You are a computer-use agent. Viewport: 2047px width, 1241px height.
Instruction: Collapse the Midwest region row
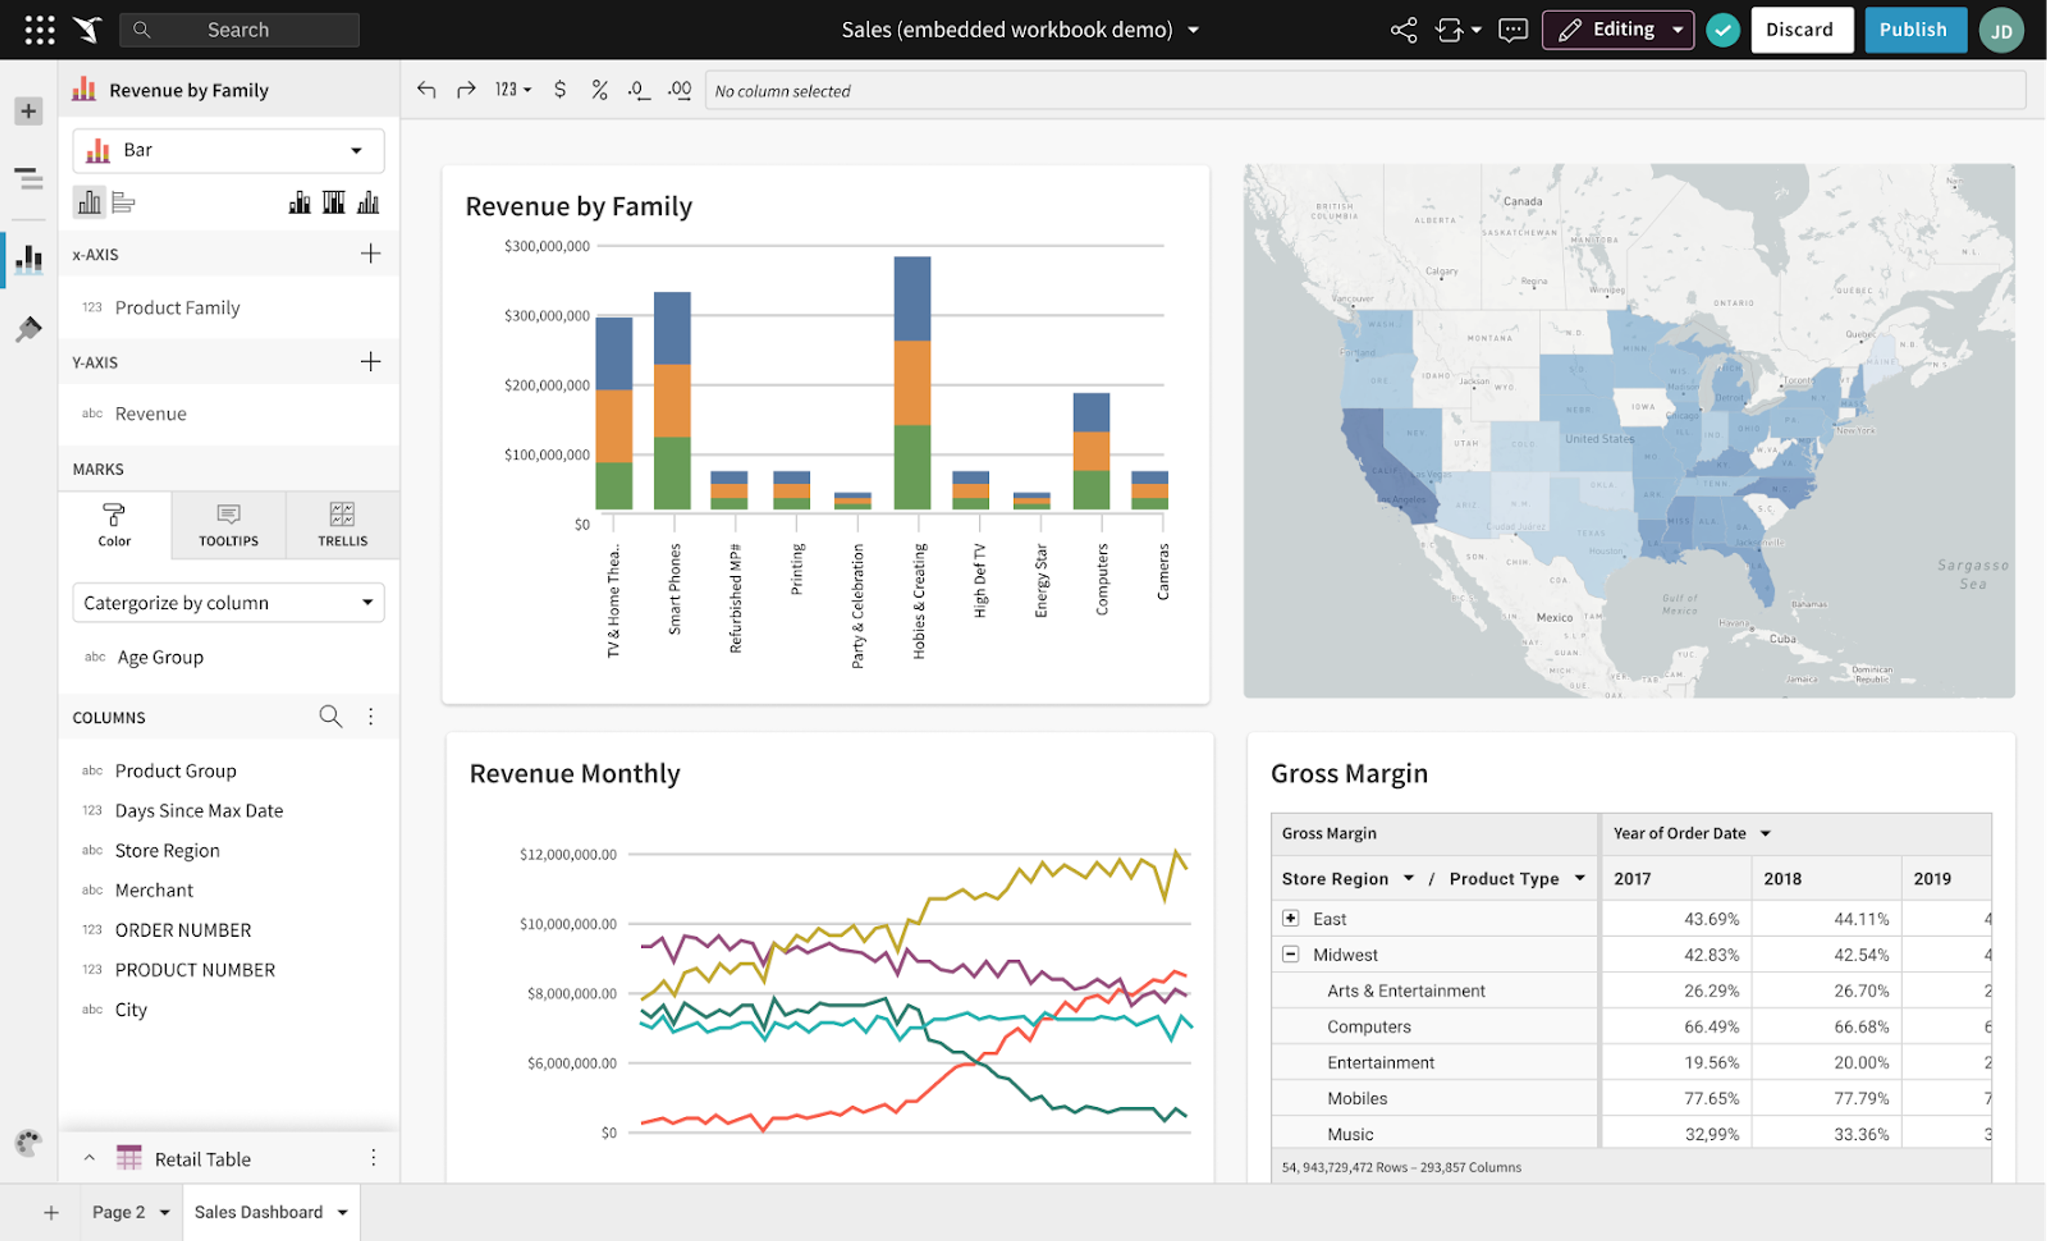click(x=1290, y=954)
